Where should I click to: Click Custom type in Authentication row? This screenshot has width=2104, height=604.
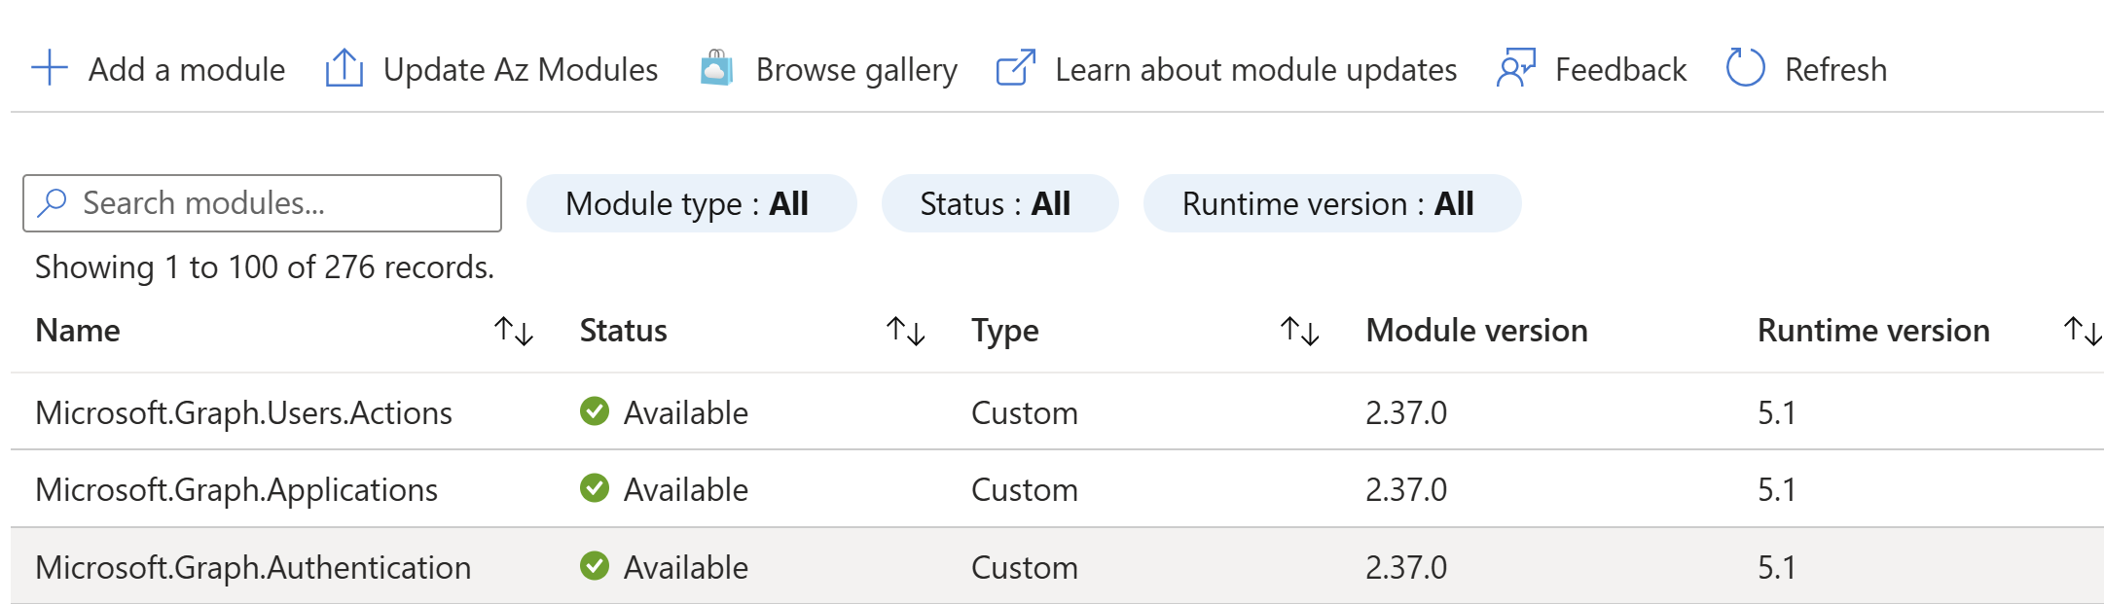[1025, 568]
